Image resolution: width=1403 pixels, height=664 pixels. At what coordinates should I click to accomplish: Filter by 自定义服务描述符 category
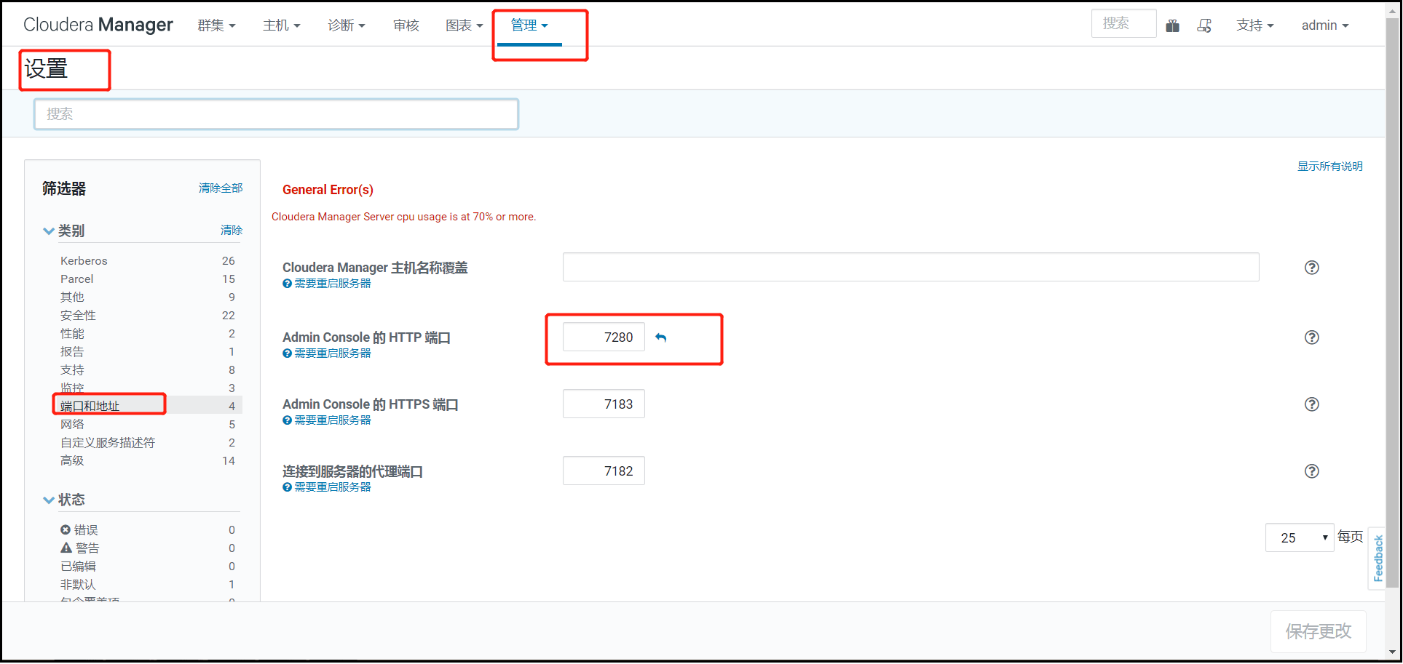coord(148,443)
